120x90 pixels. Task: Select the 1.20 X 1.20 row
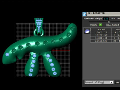tap(105, 32)
